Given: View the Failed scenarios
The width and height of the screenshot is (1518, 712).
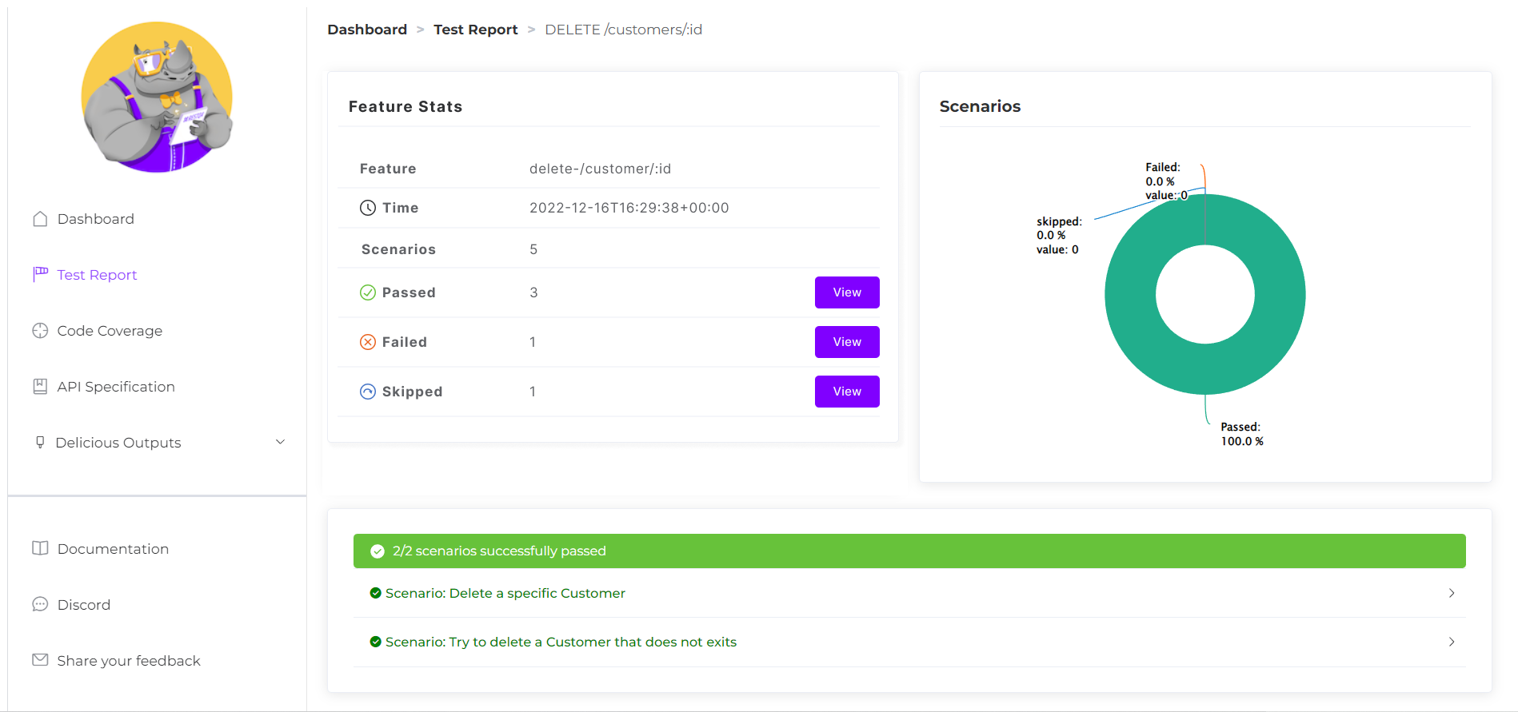Looking at the screenshot, I should (x=847, y=342).
